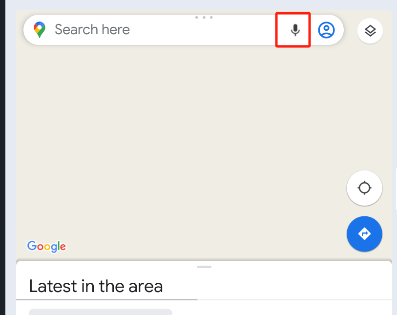397x315 pixels.
Task: Click the three-dot handle above search bar
Action: tap(204, 17)
